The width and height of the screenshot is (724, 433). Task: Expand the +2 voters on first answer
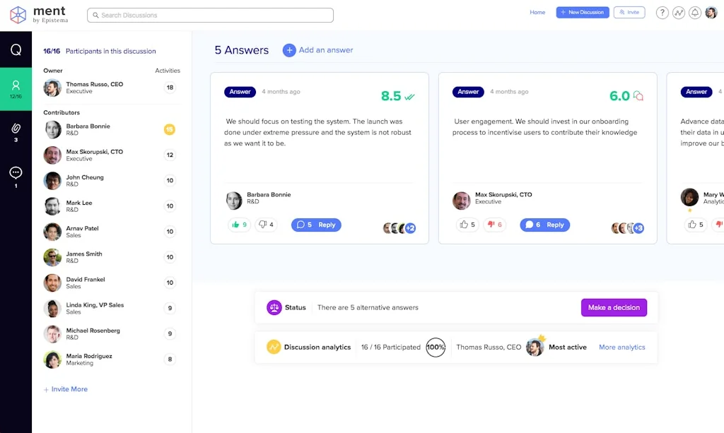click(x=410, y=228)
